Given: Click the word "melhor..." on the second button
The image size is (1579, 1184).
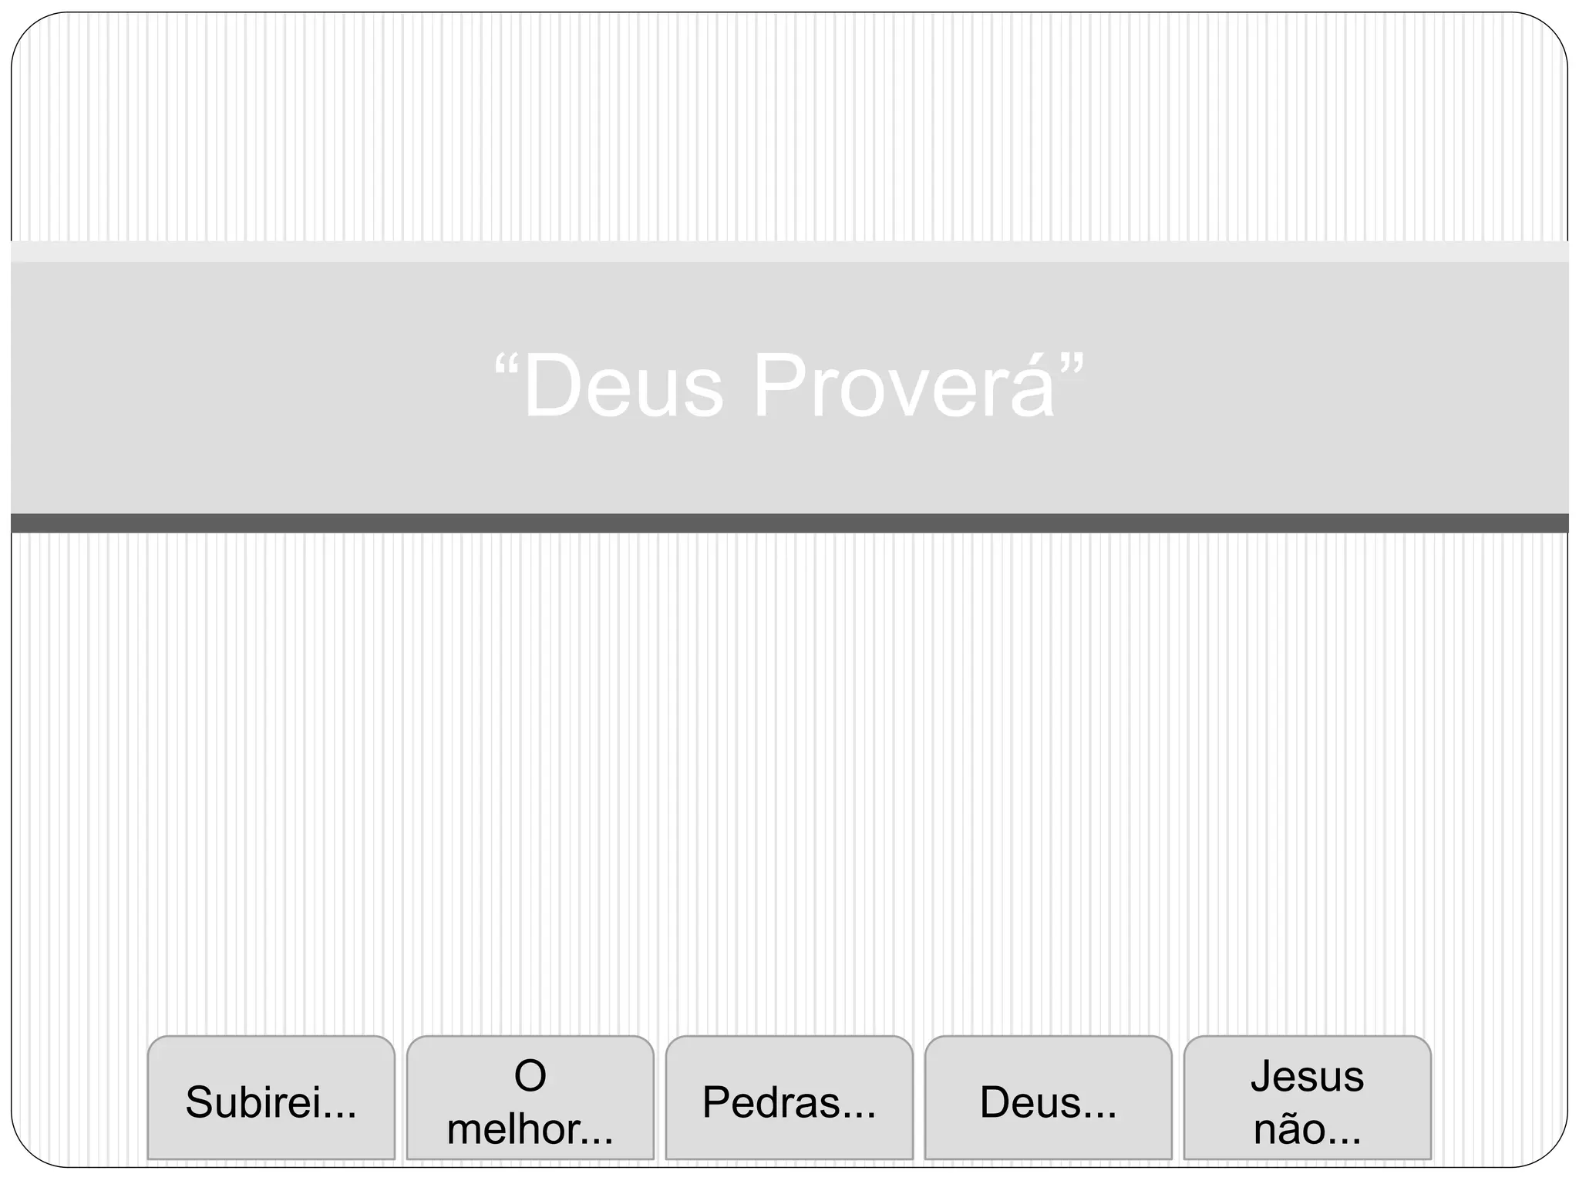Looking at the screenshot, I should [530, 1129].
